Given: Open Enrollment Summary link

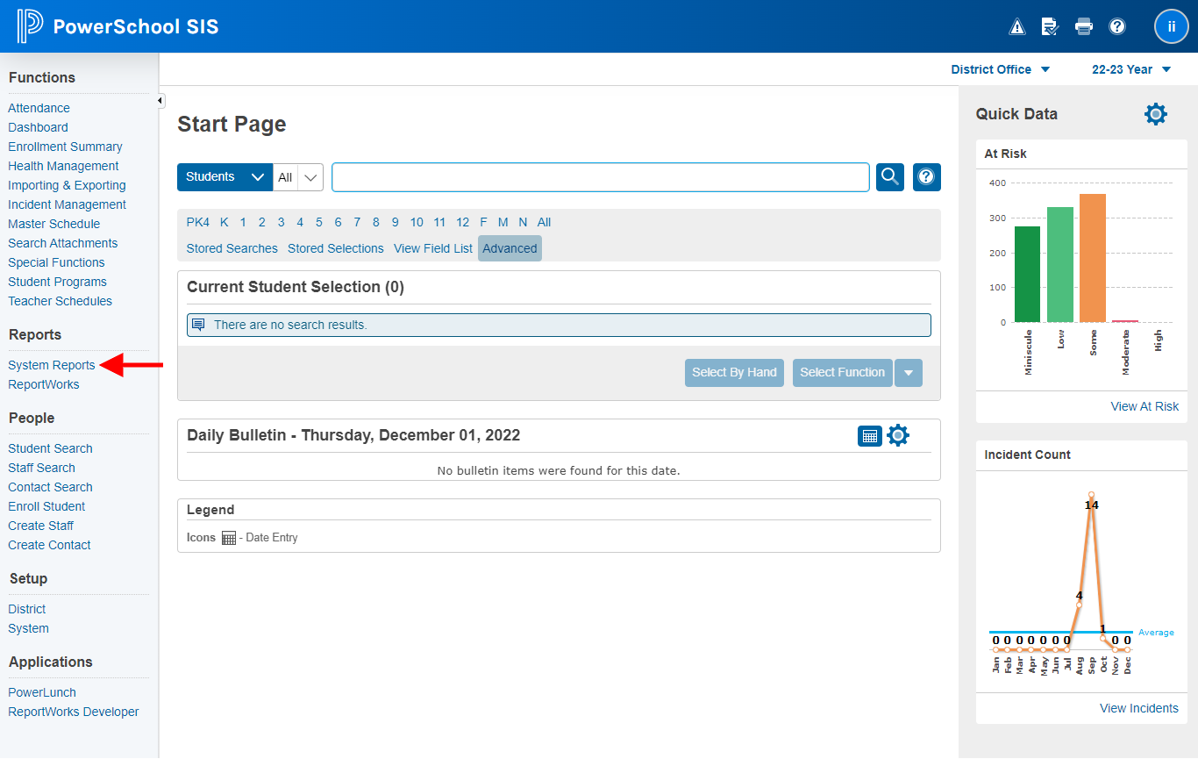Looking at the screenshot, I should (65, 147).
